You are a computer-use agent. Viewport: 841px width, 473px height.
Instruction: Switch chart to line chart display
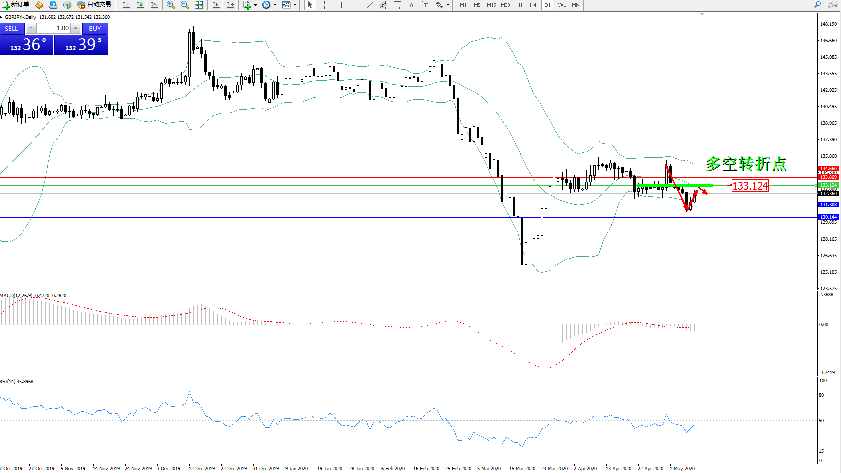(x=154, y=5)
